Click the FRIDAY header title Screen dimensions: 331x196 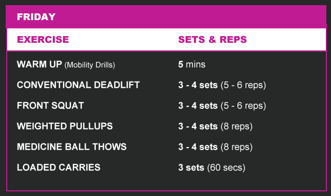36,17
